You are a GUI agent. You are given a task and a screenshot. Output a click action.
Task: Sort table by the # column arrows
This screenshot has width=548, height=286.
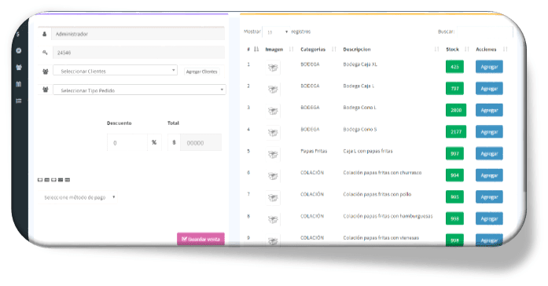click(x=256, y=49)
